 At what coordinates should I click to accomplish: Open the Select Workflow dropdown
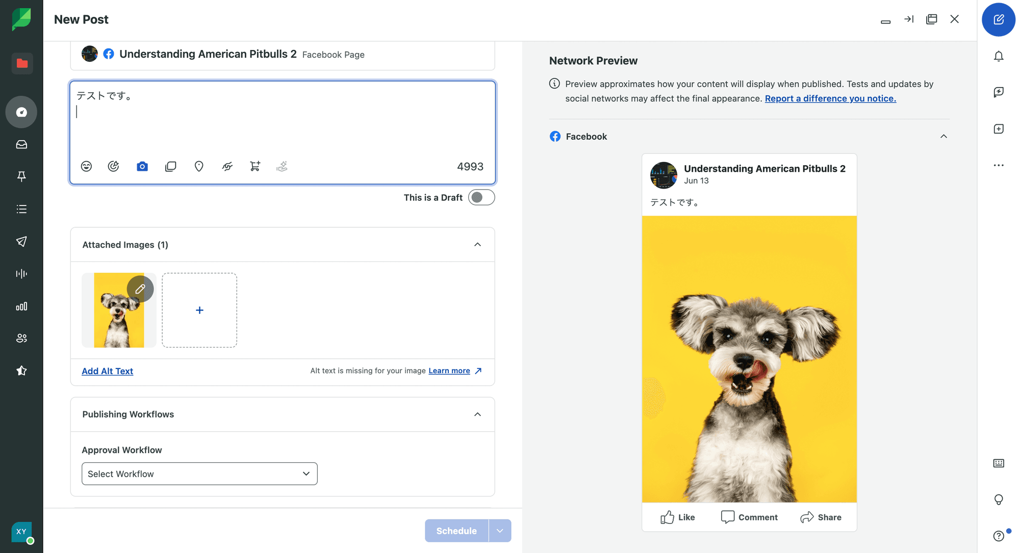point(199,473)
